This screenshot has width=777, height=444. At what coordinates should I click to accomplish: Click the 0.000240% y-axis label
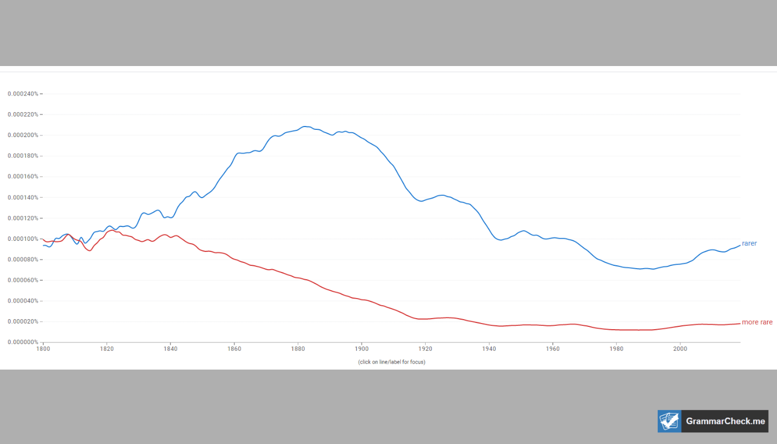click(23, 94)
